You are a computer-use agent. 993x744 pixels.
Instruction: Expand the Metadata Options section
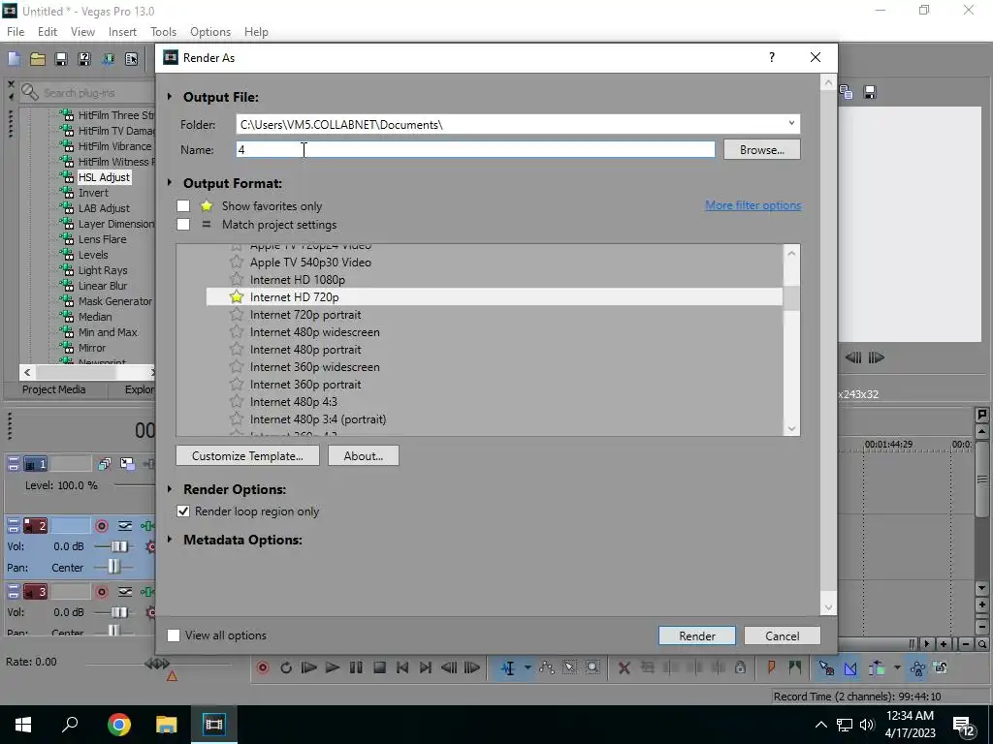pyautogui.click(x=170, y=540)
